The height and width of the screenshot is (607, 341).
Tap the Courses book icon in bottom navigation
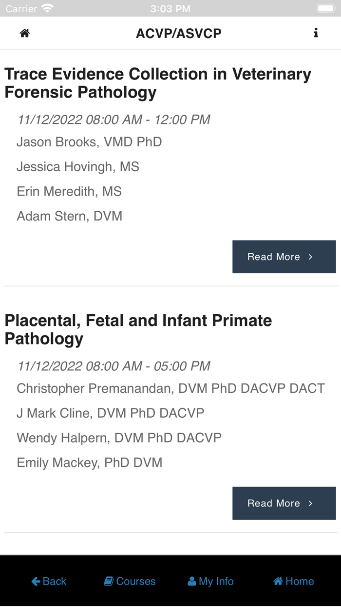pos(108,581)
